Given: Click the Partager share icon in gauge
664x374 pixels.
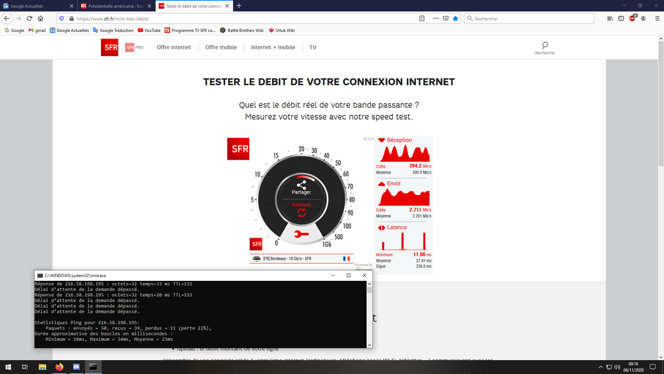Looking at the screenshot, I should point(301,188).
